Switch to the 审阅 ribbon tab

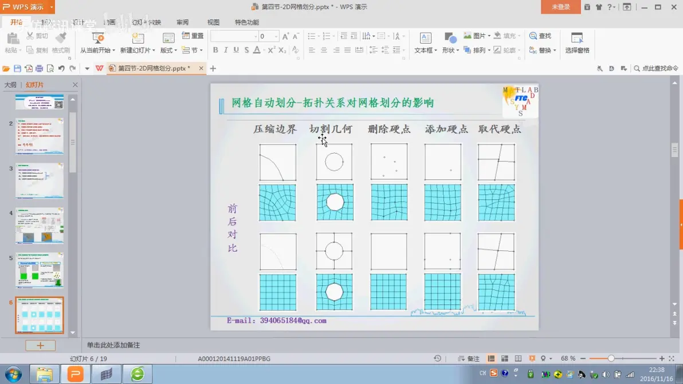pyautogui.click(x=182, y=22)
